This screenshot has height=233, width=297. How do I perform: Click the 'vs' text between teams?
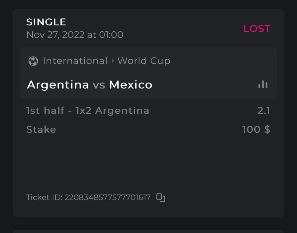coord(99,85)
